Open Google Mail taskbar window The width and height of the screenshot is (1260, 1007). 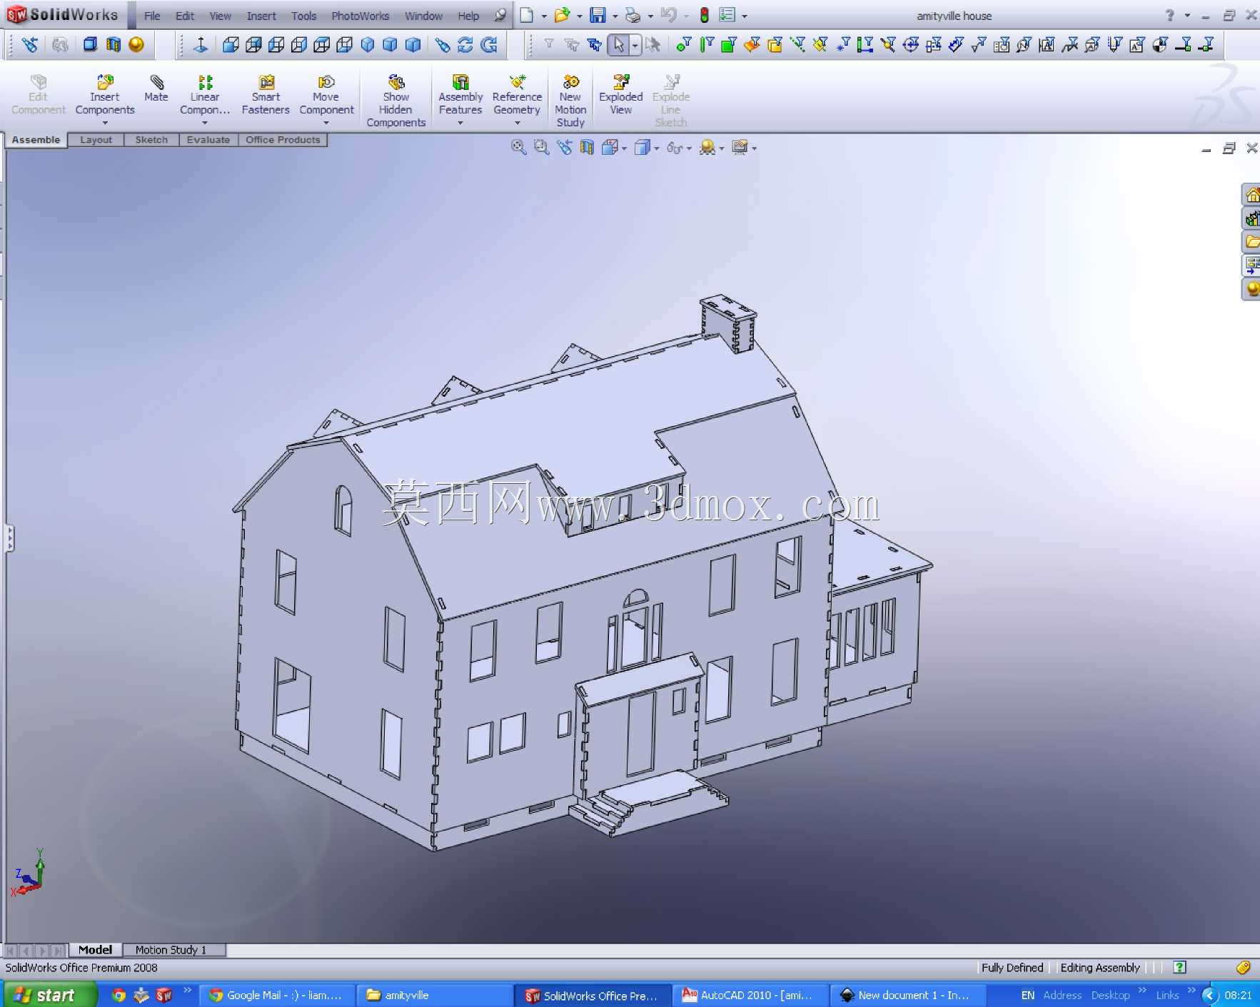(x=278, y=995)
